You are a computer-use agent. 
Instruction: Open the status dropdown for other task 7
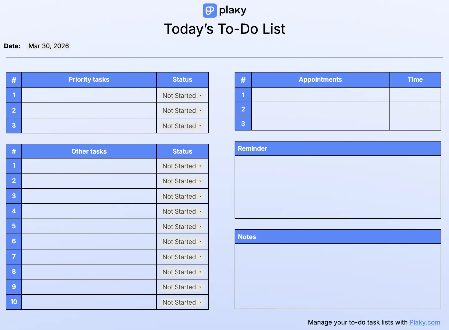[182, 257]
